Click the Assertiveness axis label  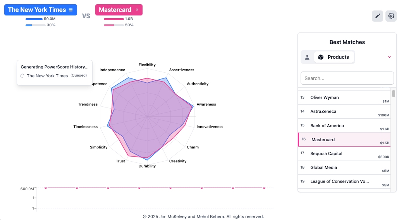(x=182, y=70)
